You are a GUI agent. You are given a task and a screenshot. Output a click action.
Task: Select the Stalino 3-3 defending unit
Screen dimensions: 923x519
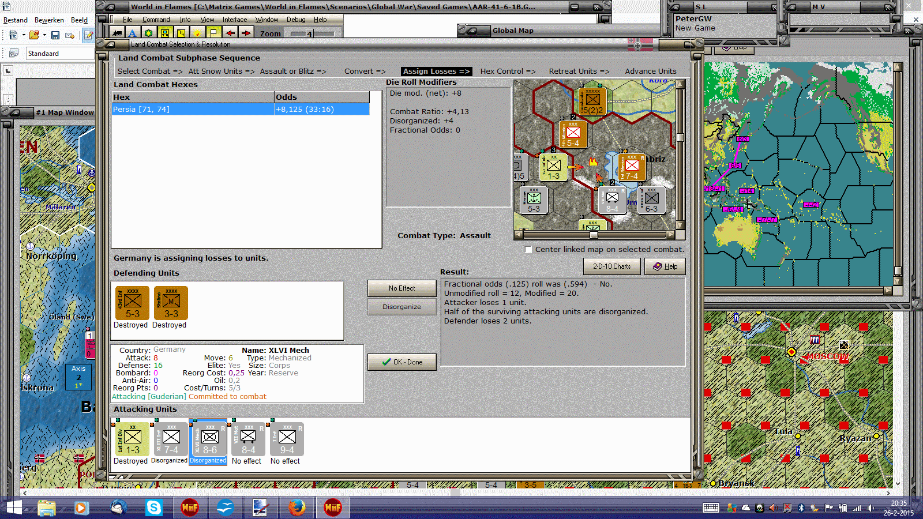171,303
